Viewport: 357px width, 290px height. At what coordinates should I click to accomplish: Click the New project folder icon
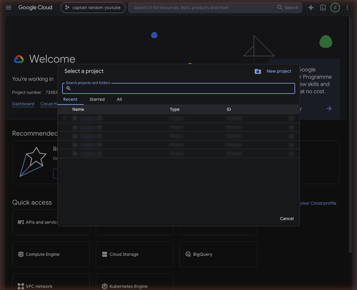[258, 71]
